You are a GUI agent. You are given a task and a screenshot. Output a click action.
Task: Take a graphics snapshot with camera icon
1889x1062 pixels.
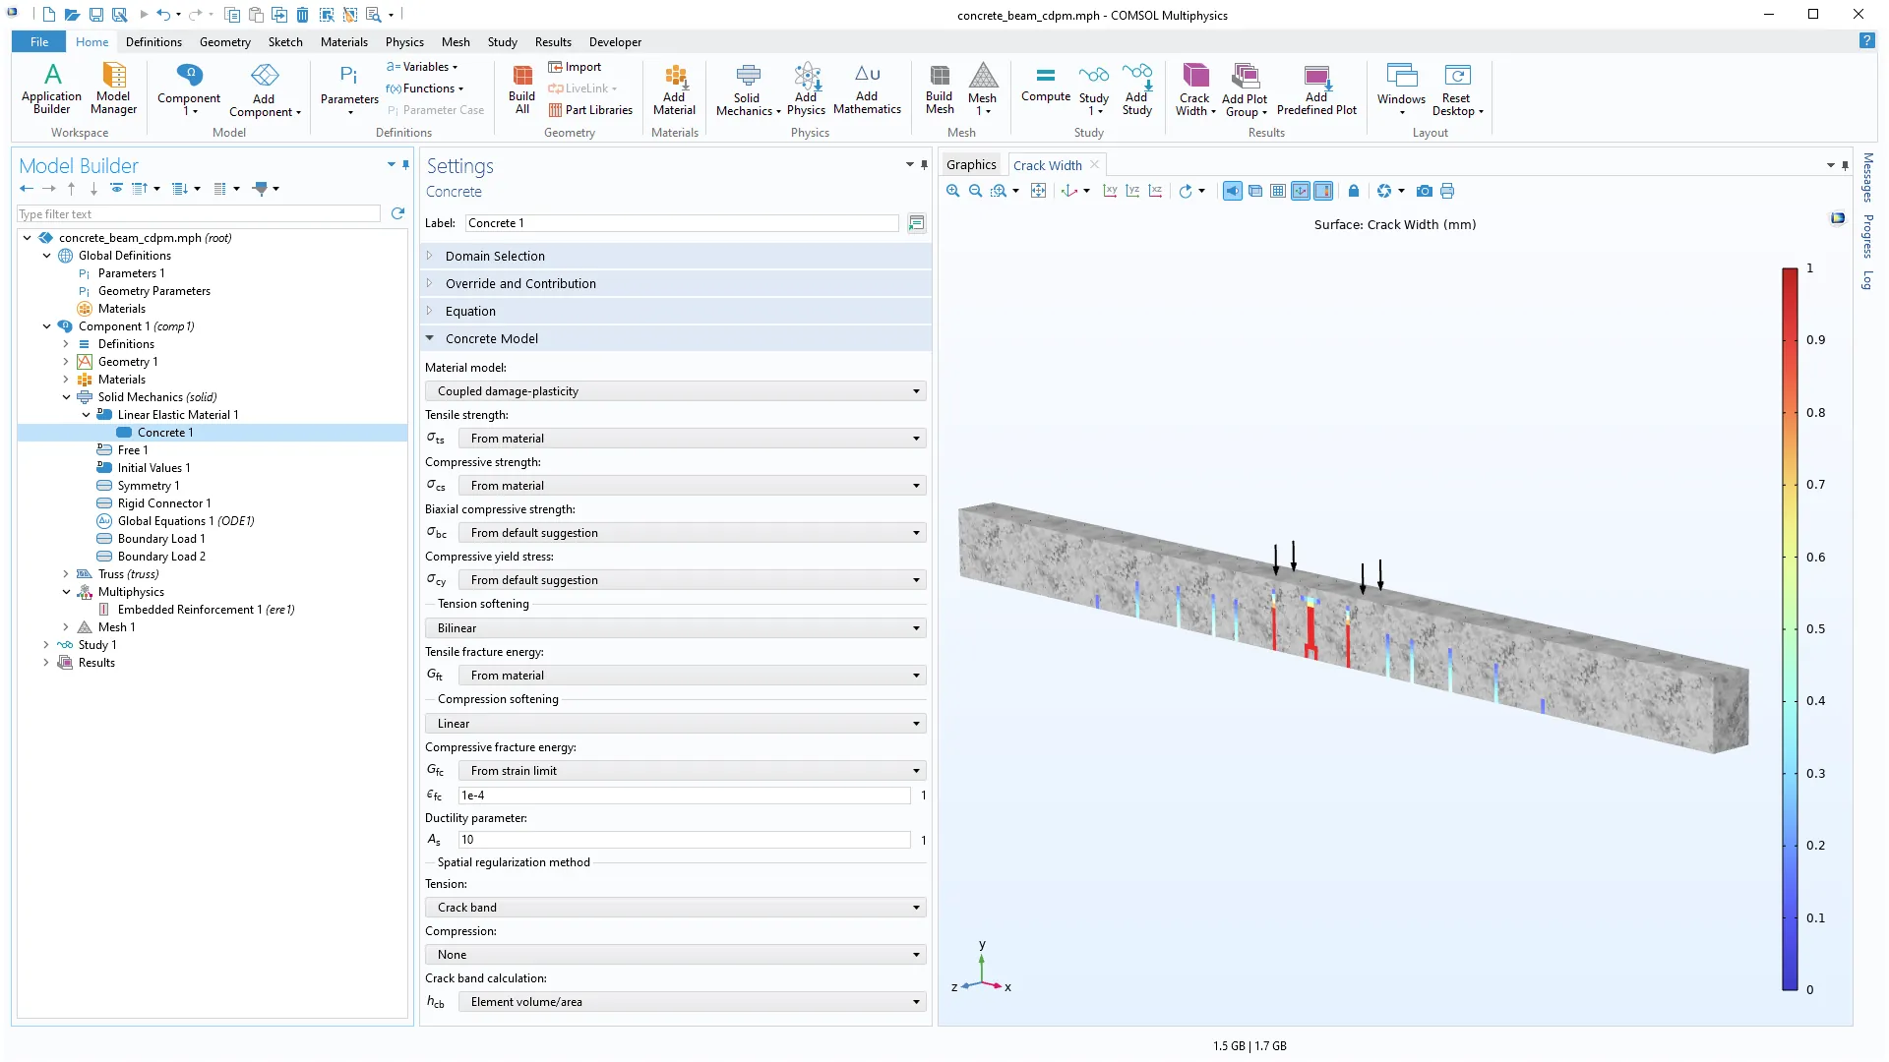tap(1424, 191)
